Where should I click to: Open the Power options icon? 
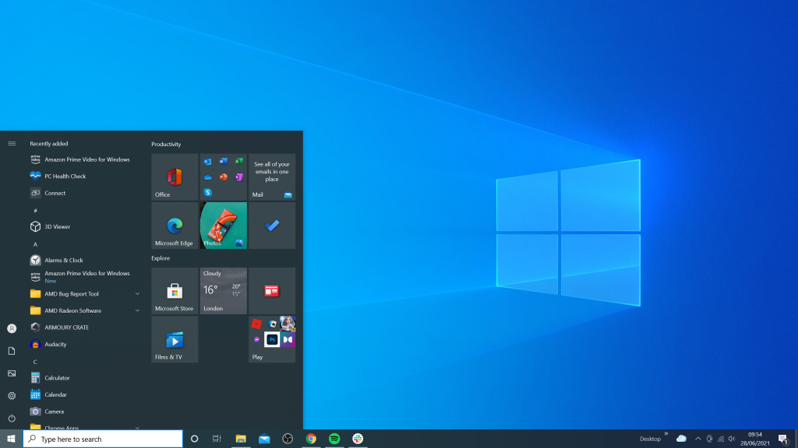pyautogui.click(x=12, y=418)
